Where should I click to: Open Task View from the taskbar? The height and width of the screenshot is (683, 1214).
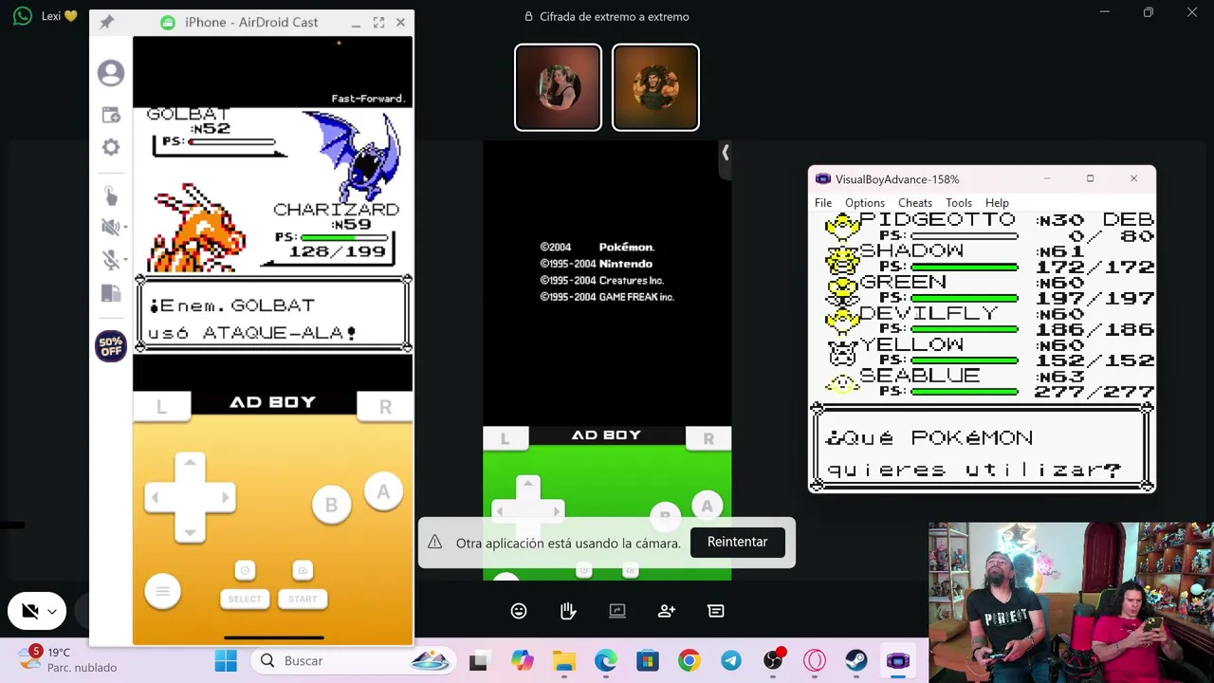[x=478, y=661]
